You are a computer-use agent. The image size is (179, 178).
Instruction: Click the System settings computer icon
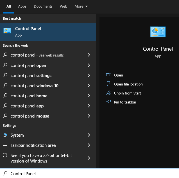tap(5, 135)
